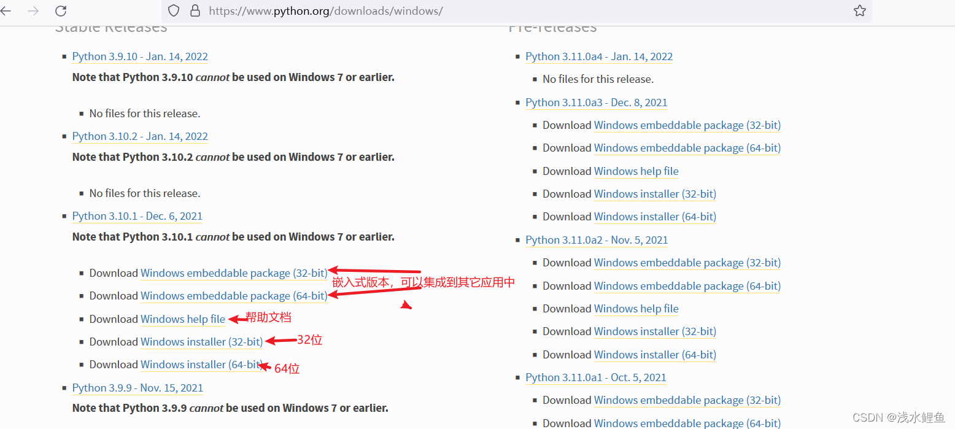Image resolution: width=955 pixels, height=429 pixels.
Task: Download 3.10.1 Windows help file
Action: point(183,319)
